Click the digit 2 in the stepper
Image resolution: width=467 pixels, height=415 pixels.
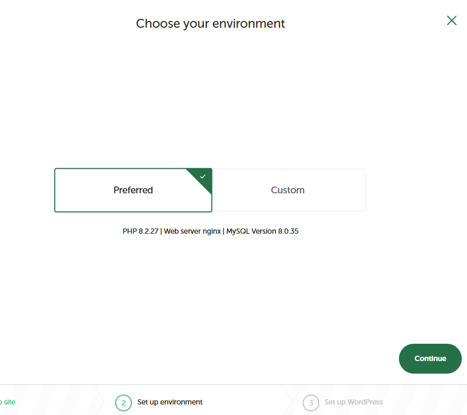tap(124, 403)
